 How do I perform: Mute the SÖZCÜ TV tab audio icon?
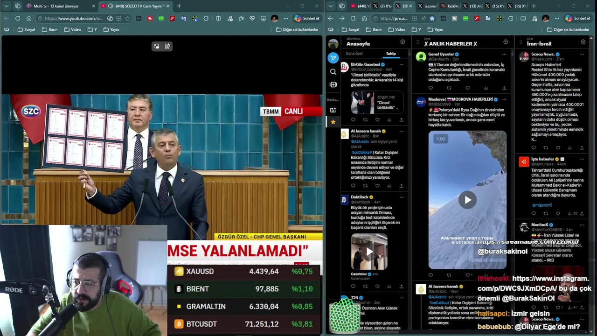coord(111,6)
